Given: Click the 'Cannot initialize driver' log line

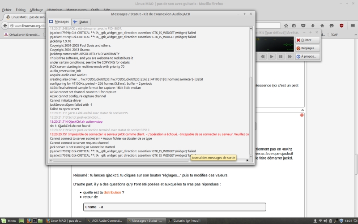Looking at the screenshot, I should [x=66, y=100].
